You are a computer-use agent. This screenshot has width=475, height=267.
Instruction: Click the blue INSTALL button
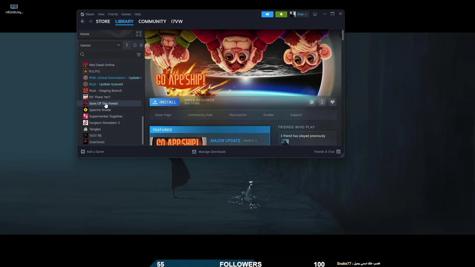coord(164,102)
